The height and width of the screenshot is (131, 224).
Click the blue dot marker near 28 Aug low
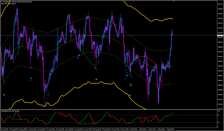96,79
